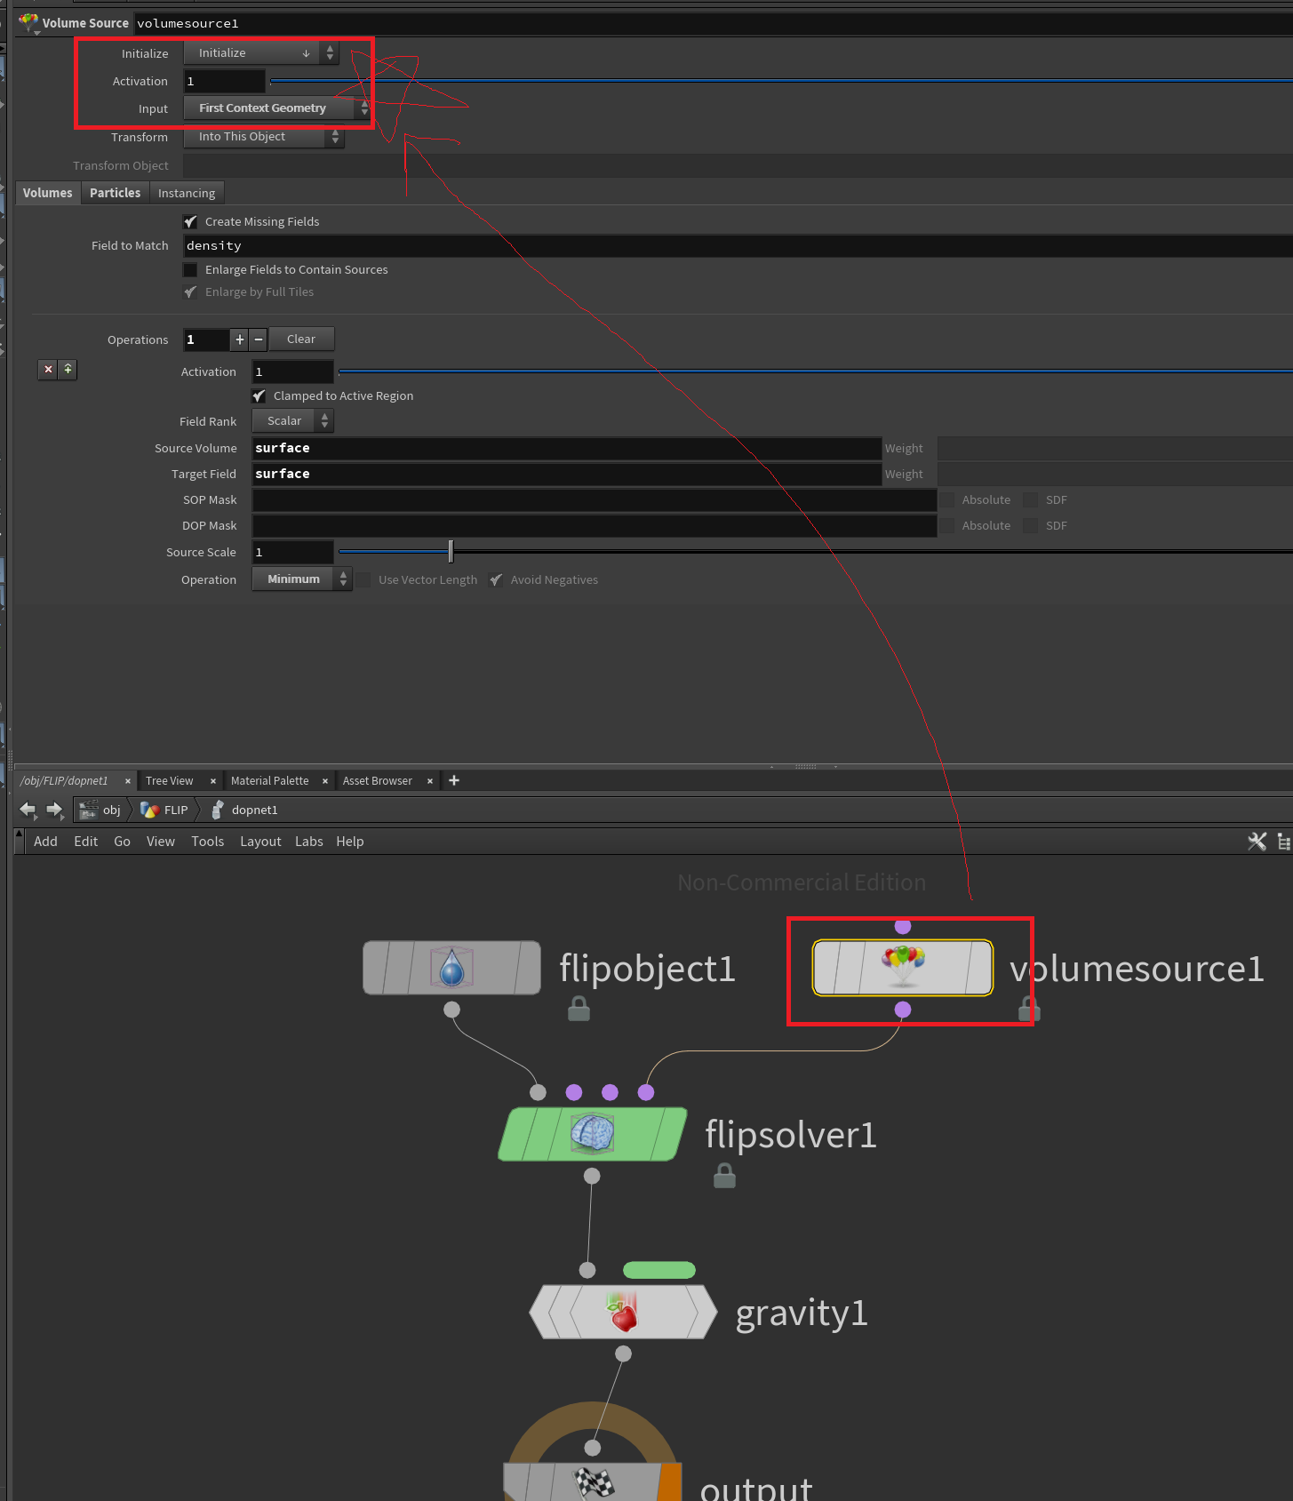Image resolution: width=1293 pixels, height=1501 pixels.
Task: Click the volumesource1 output connector dot
Action: coord(903,1009)
